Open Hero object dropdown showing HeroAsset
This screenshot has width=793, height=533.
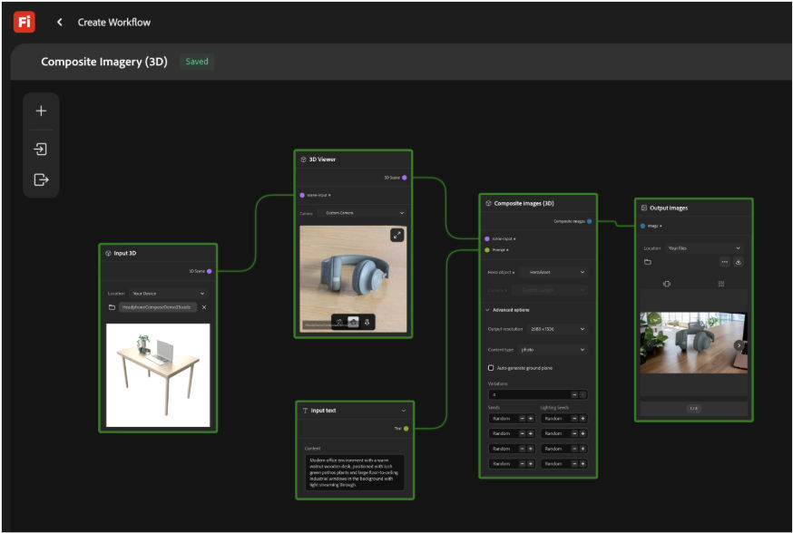click(553, 272)
